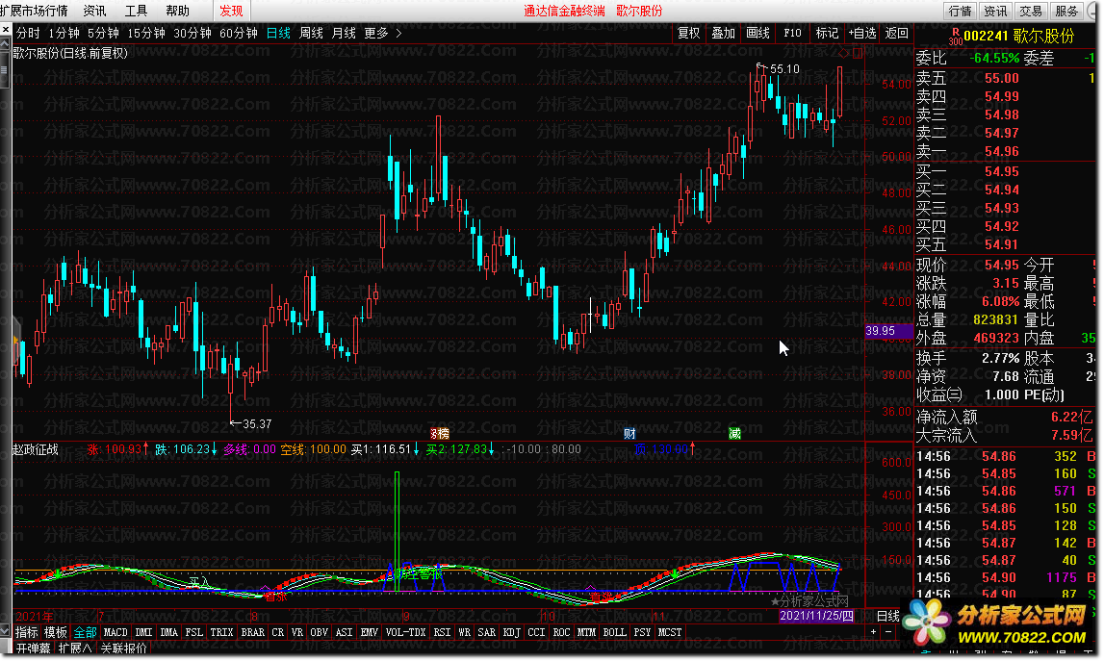Select the 周线 weekly timeframe
The image size is (1104, 661).
click(x=311, y=33)
